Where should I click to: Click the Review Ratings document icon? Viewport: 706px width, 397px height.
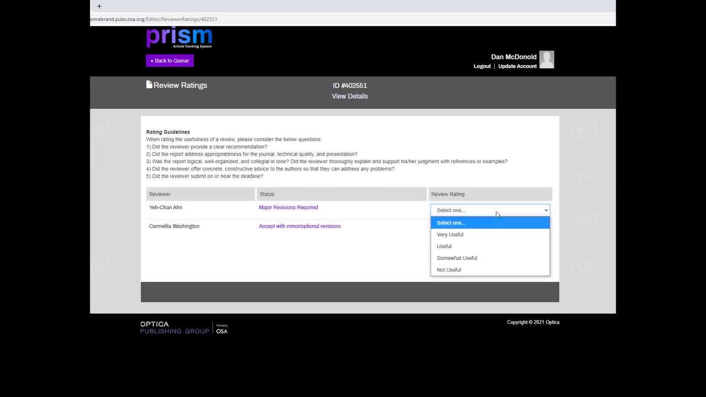point(149,85)
